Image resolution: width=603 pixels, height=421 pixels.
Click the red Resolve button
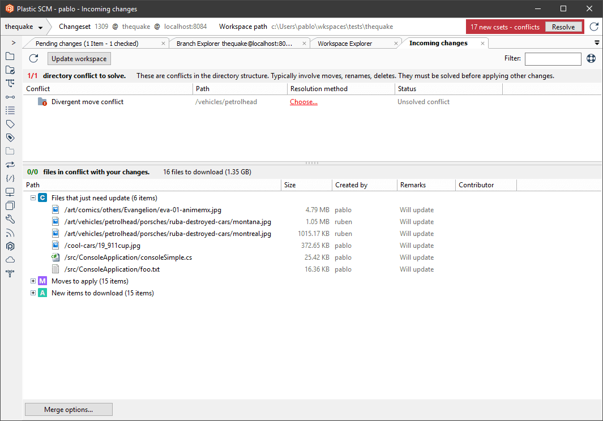tap(564, 26)
